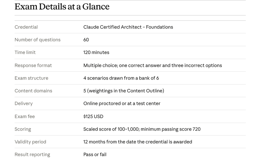The height and width of the screenshot is (165, 259).
Task: Click the $125 USD exam fee value
Action: click(93, 116)
